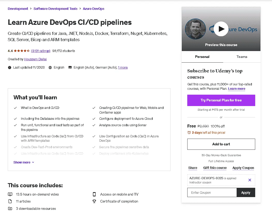Click the struck-through ₱2,690 price
Screen dimensions: 272x217
point(203,126)
